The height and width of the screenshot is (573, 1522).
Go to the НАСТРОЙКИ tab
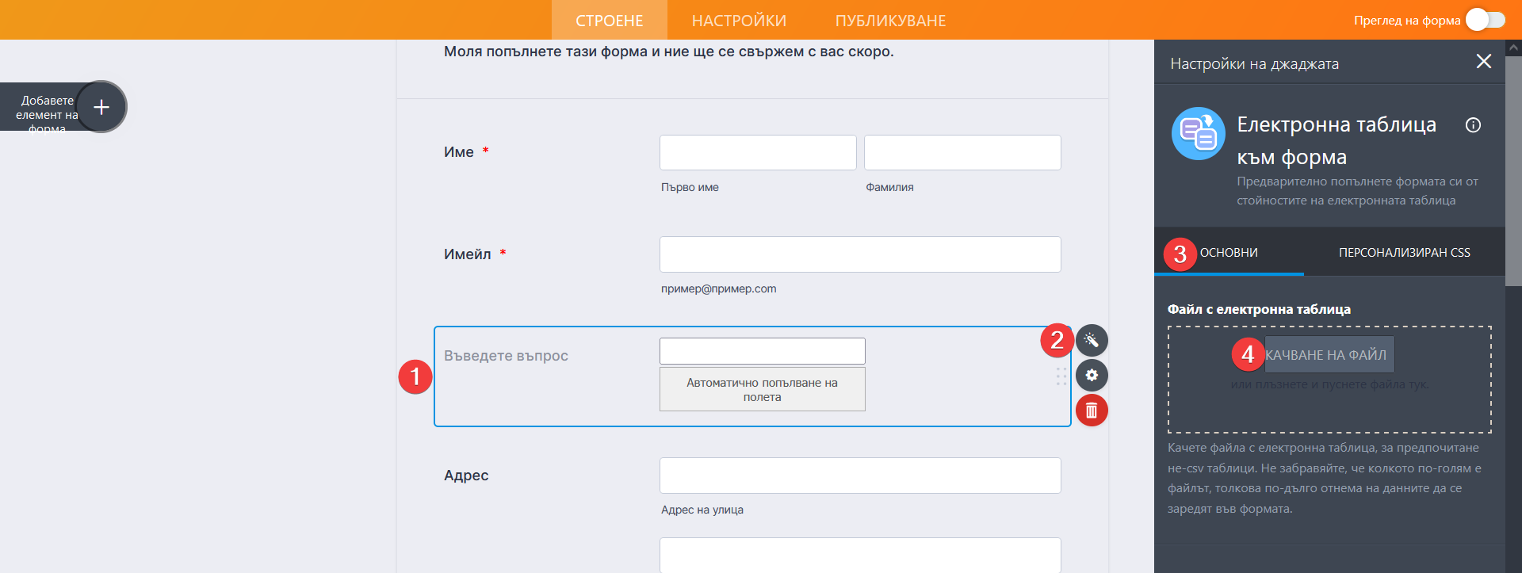(x=739, y=21)
